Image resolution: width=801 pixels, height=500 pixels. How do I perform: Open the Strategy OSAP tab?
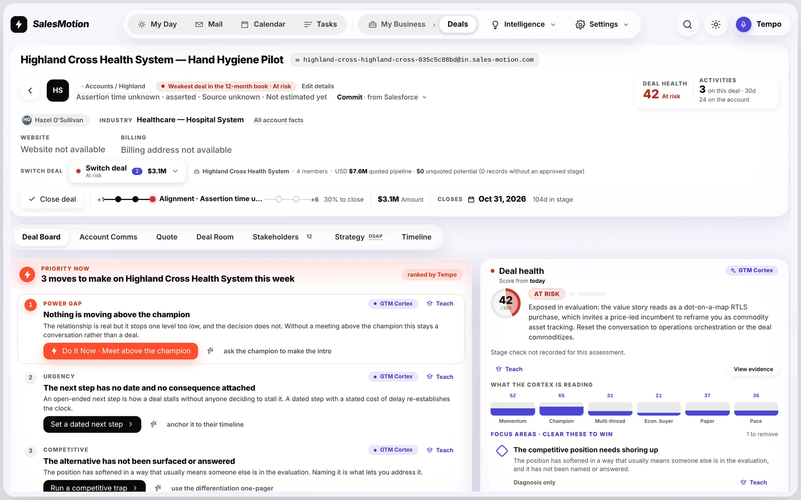point(358,237)
